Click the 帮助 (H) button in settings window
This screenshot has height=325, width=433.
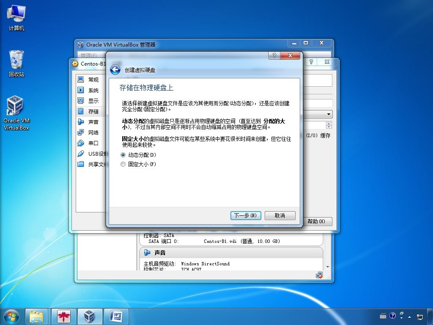click(316, 221)
